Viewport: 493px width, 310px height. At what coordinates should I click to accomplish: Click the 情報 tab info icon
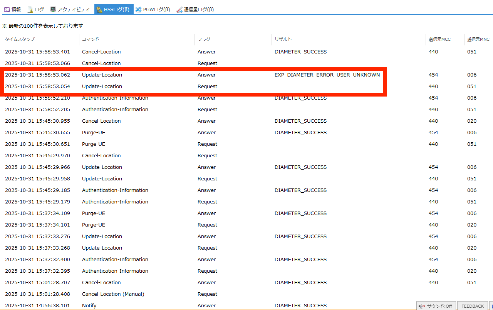(7, 10)
